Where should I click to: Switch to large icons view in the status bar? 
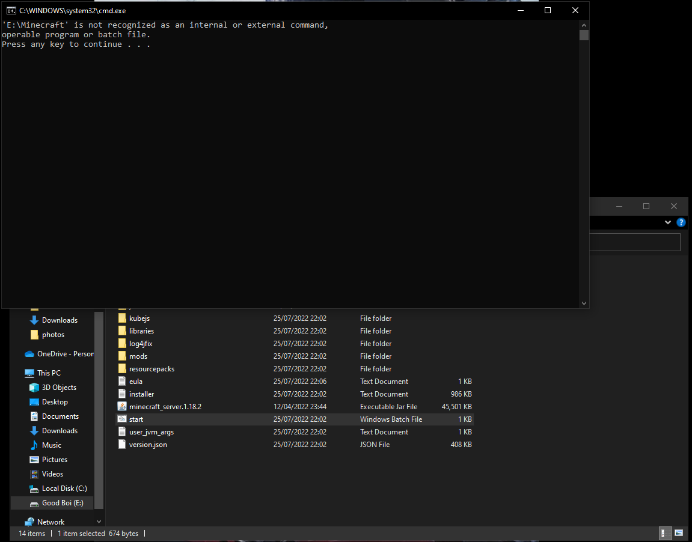coord(679,533)
